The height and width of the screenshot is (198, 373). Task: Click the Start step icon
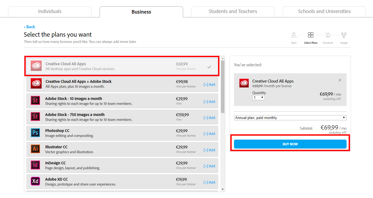(x=294, y=35)
